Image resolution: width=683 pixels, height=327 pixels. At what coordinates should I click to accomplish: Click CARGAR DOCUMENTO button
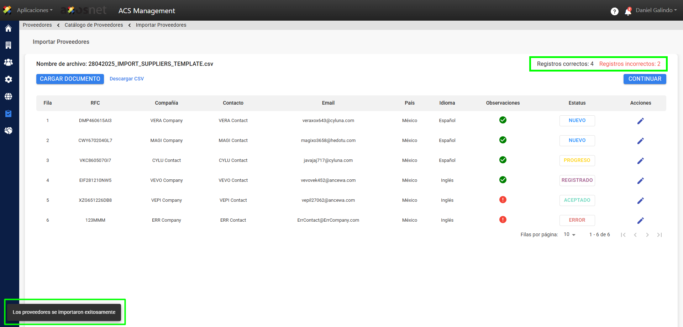(x=70, y=79)
